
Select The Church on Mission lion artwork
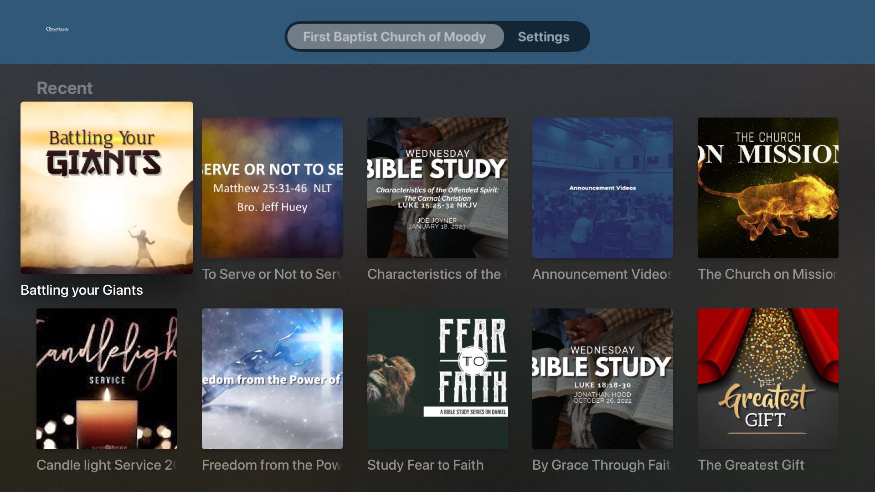coord(768,188)
